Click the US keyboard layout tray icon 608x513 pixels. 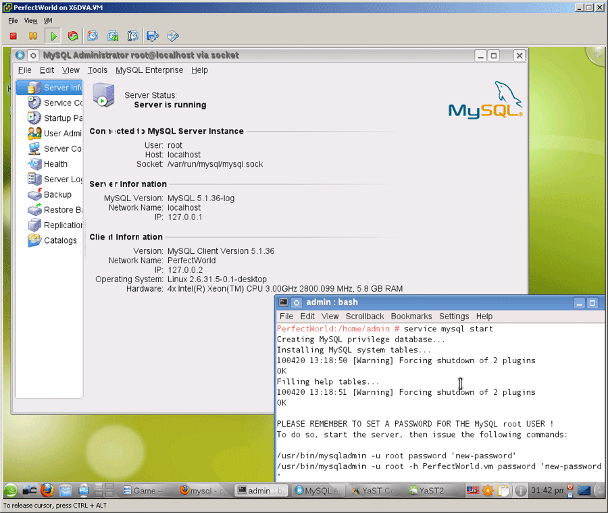click(x=473, y=491)
